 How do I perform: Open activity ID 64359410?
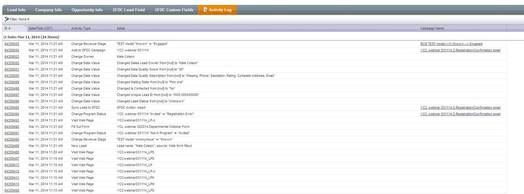coord(12,184)
